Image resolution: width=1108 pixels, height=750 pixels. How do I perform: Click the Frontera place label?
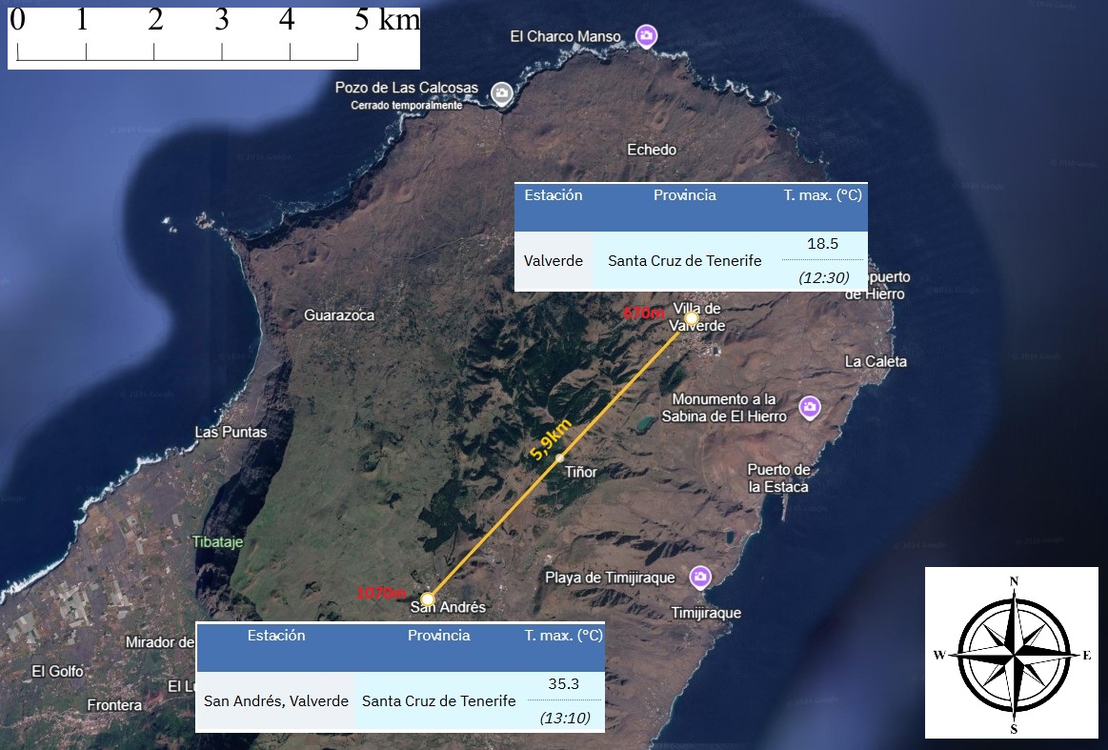pyautogui.click(x=114, y=705)
